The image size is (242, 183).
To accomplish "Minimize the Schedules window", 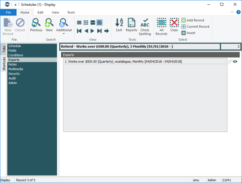I will (x=209, y=4).
